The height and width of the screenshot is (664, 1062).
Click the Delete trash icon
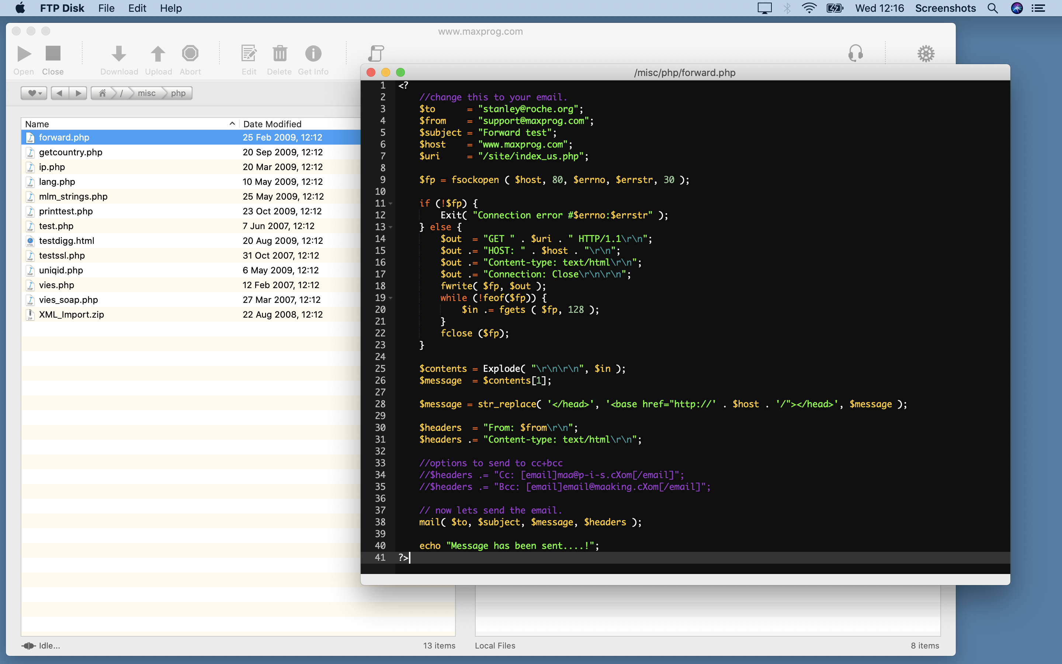point(280,53)
